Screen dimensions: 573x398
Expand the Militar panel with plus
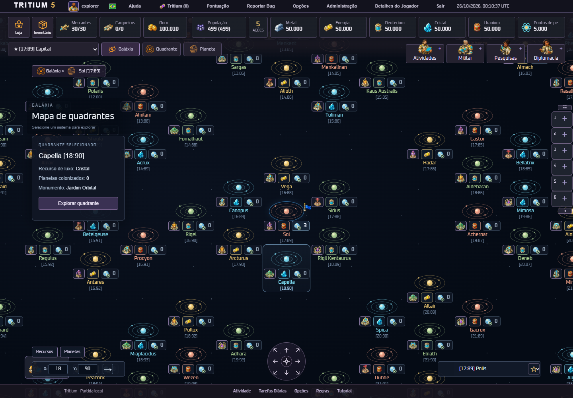[480, 48]
